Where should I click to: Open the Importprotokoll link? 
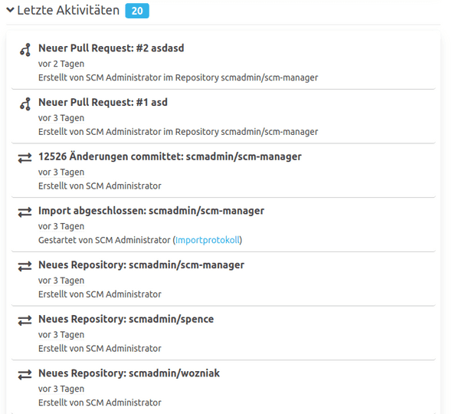pyautogui.click(x=208, y=240)
